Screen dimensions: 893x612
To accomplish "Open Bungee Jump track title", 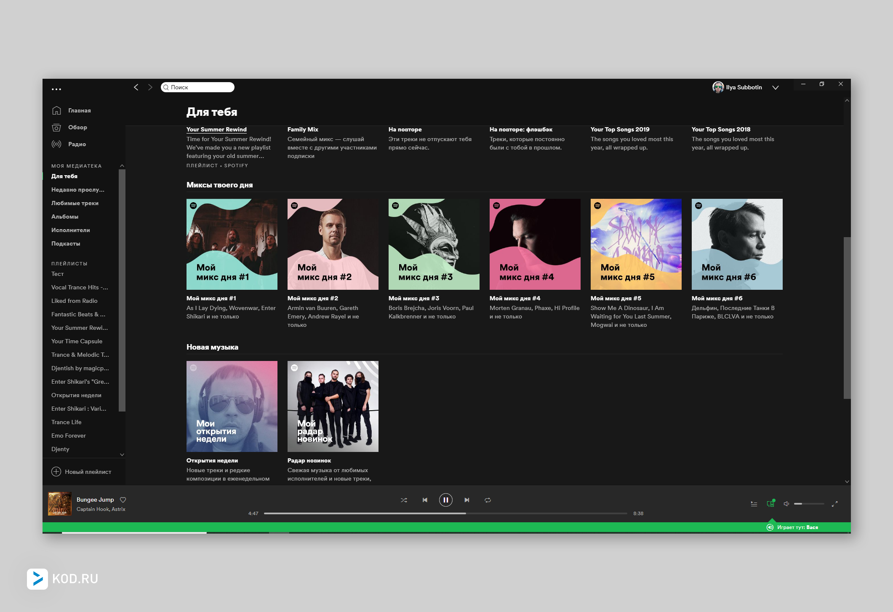I will [95, 500].
